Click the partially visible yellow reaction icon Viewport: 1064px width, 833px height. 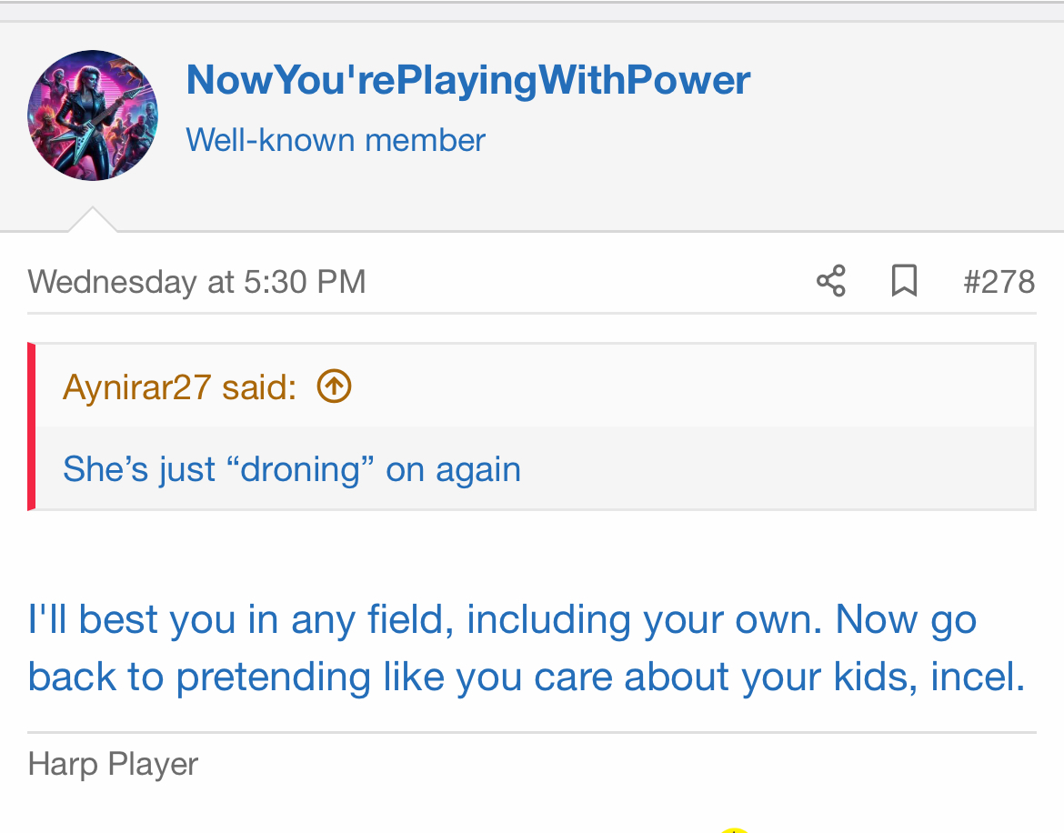pos(734,829)
